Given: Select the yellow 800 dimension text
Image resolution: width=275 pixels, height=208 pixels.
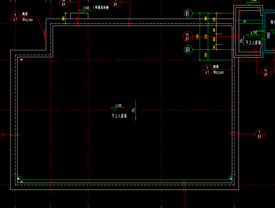Looking at the screenshot, I should click(x=214, y=30).
